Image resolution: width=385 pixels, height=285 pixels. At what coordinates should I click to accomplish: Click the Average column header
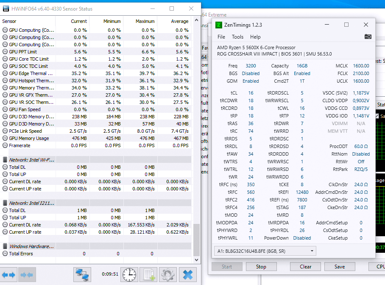click(x=174, y=21)
